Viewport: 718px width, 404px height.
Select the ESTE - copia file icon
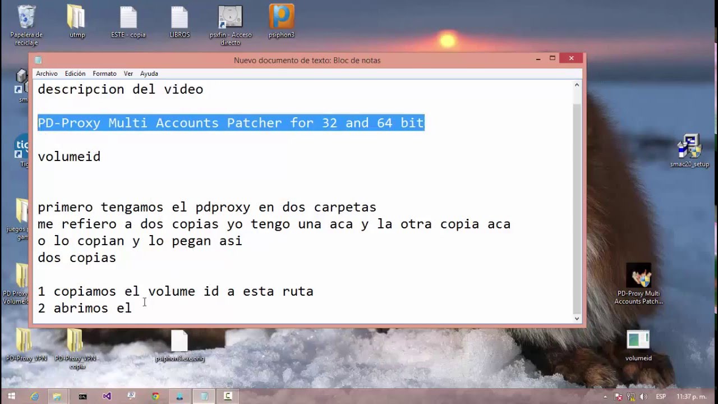click(x=128, y=22)
